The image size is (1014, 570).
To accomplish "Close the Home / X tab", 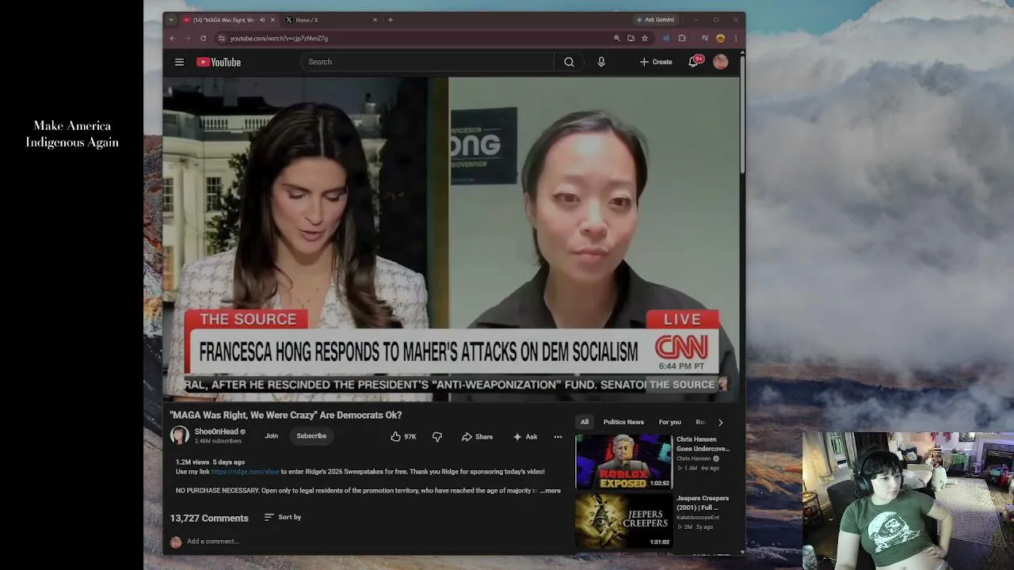I will coord(375,20).
